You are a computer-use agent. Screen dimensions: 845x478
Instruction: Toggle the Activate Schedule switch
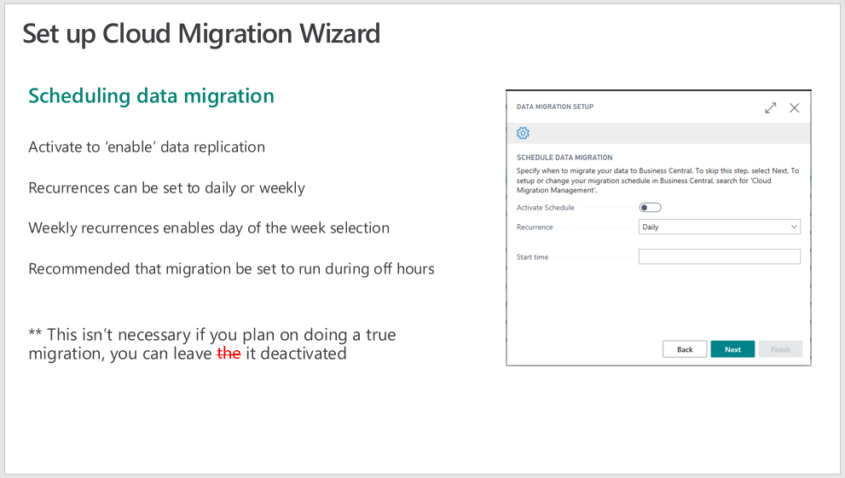click(650, 207)
